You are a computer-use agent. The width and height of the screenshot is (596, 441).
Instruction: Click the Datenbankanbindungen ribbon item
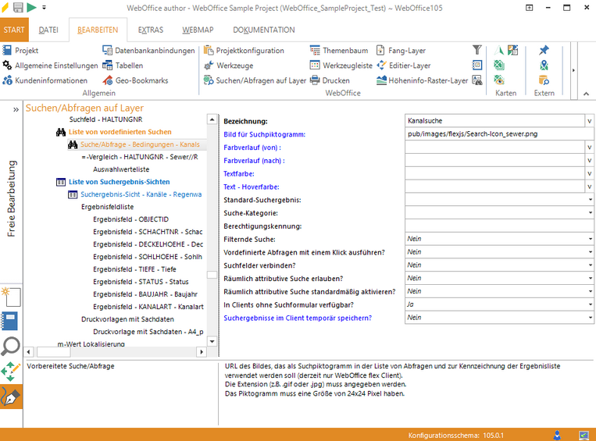(148, 51)
